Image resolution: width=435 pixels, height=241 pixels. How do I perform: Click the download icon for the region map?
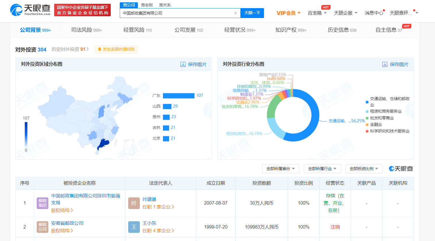[x=183, y=64]
